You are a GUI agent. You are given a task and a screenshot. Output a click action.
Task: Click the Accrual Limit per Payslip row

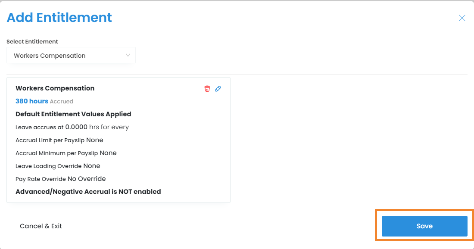pyautogui.click(x=59, y=140)
